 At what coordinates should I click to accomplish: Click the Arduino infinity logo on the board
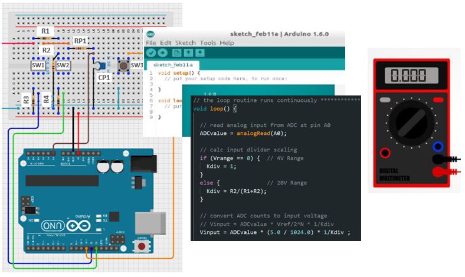(x=78, y=226)
